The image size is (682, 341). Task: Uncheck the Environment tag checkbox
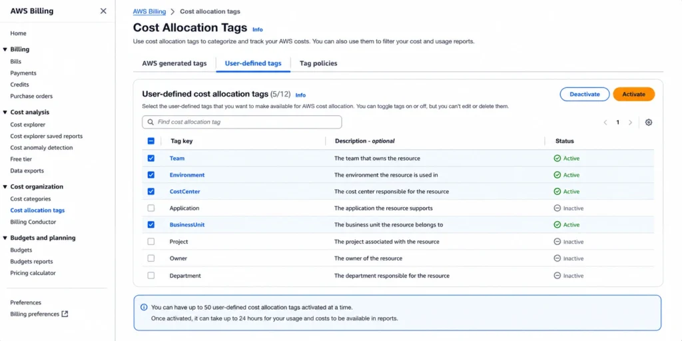tap(151, 175)
